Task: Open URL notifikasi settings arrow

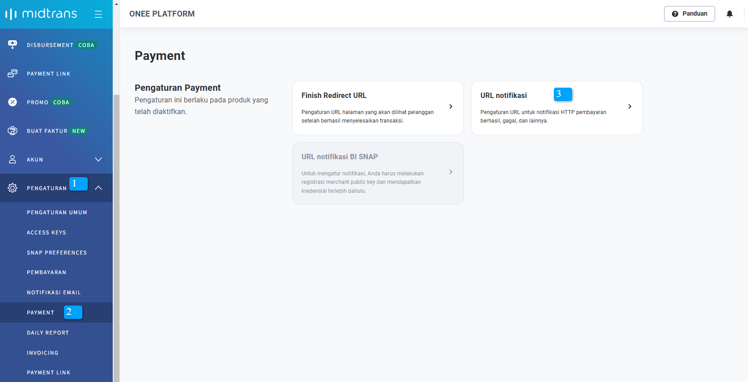Action: [630, 106]
